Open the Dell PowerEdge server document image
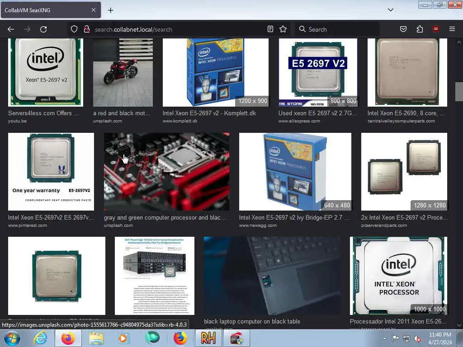 point(155,276)
